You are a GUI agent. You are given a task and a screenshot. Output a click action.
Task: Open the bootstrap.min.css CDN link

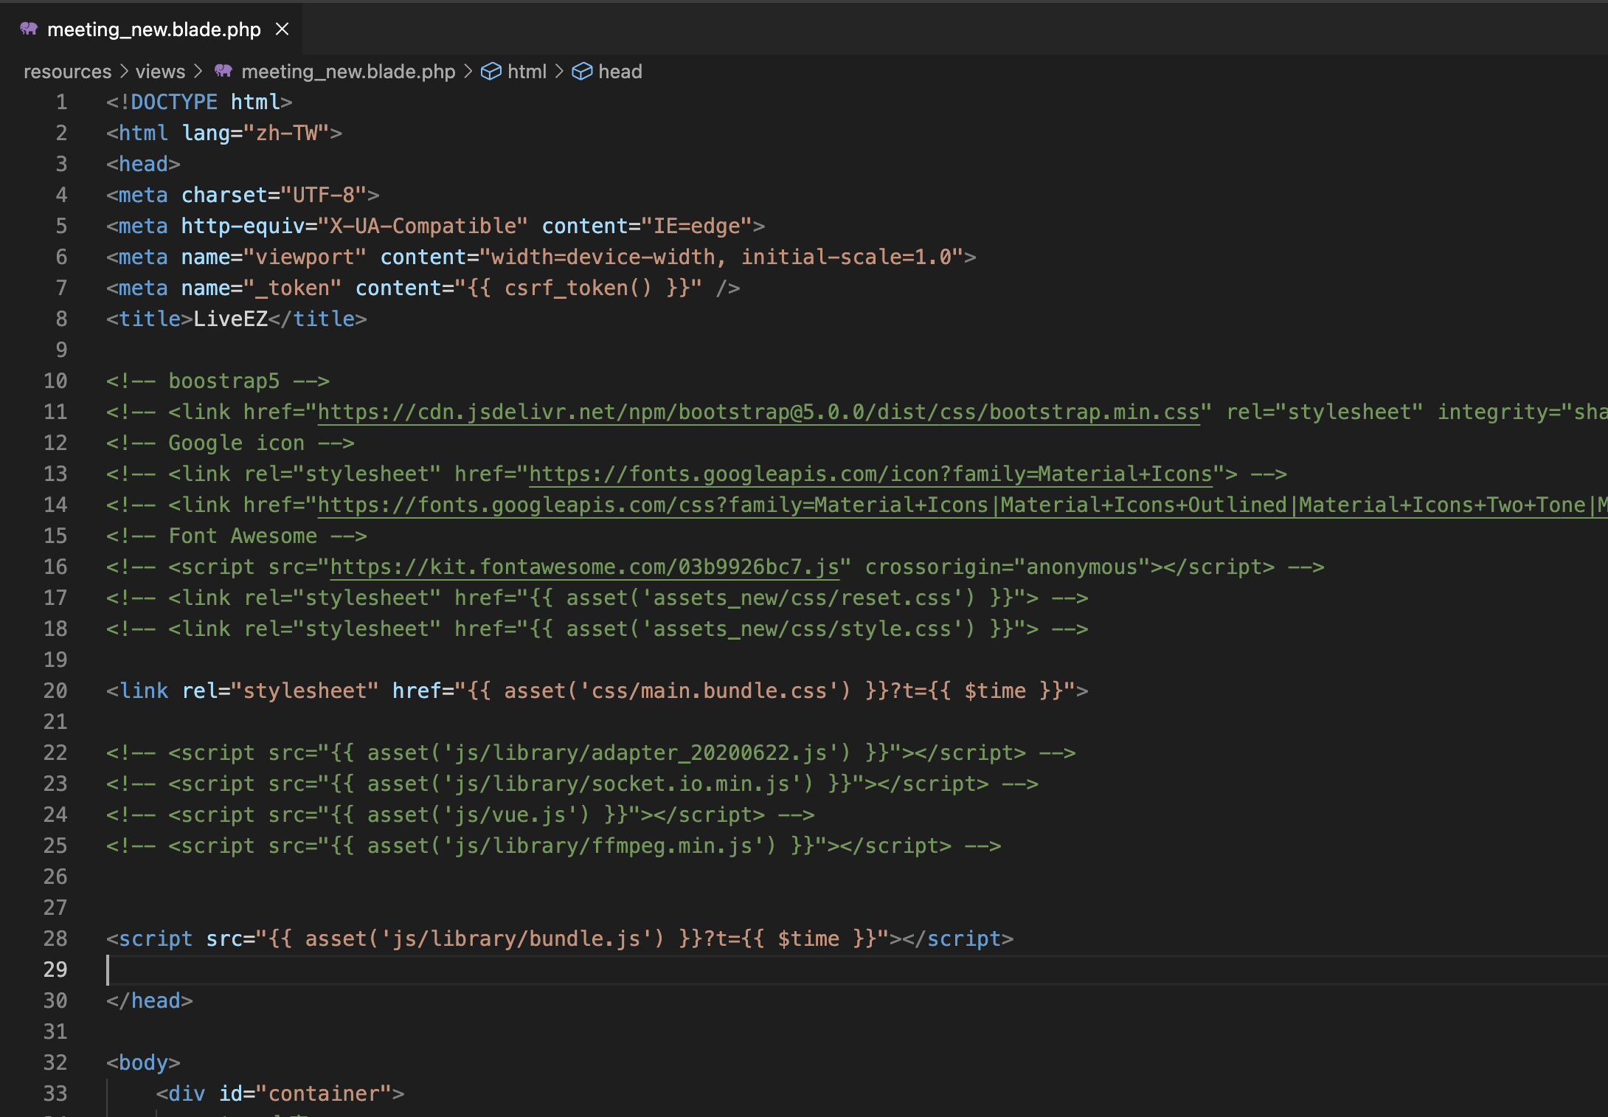[758, 412]
